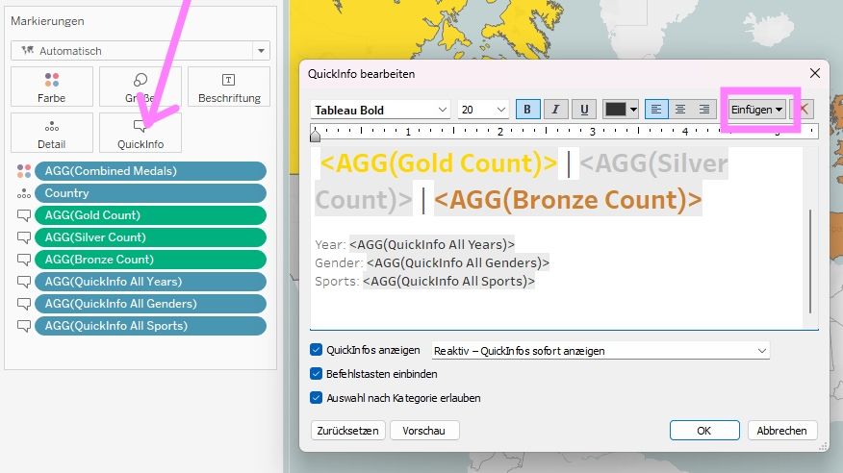Click the <AGG(QuickInfo All Genders)> text
This screenshot has width=843, height=473.
(458, 263)
